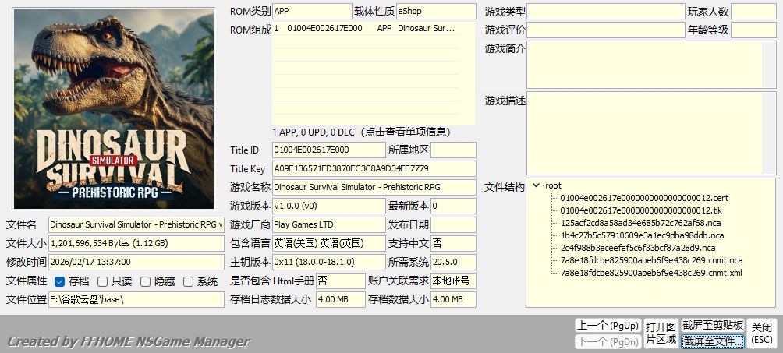Click 截屏至文件 button

(712, 341)
